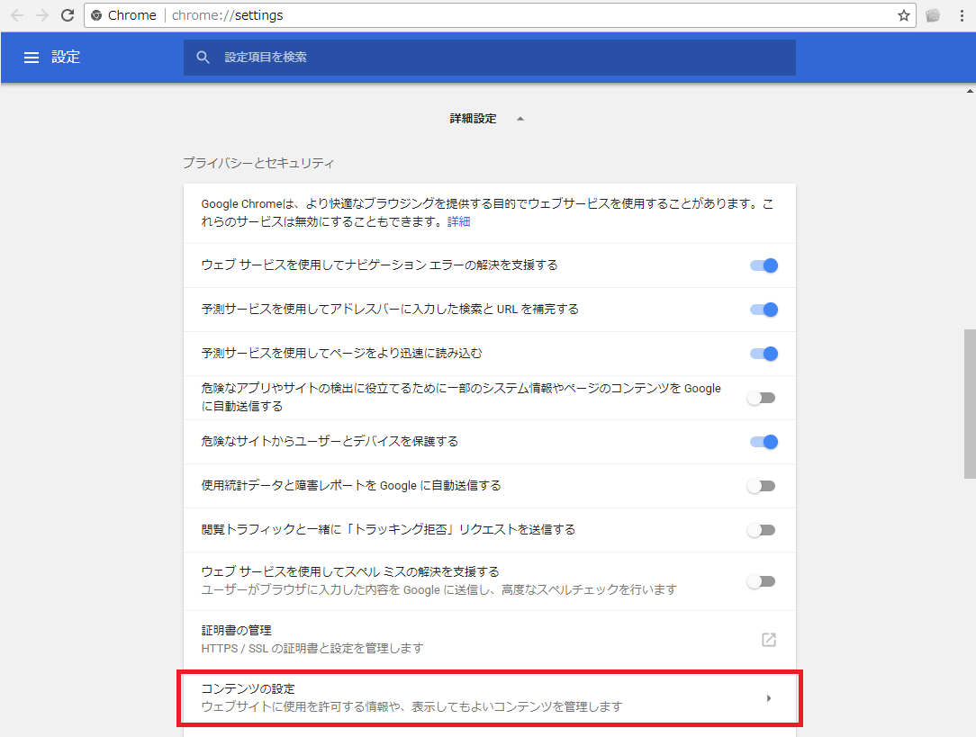Enable 「トラッキング拒否」リクエスト switch
Viewport: 976px width, 737px height.
761,531
